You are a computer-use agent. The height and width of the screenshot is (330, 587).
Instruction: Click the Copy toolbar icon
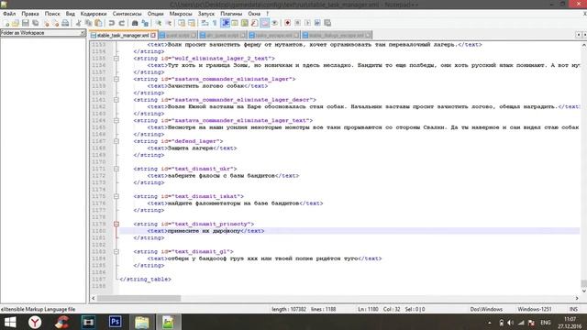point(88,23)
